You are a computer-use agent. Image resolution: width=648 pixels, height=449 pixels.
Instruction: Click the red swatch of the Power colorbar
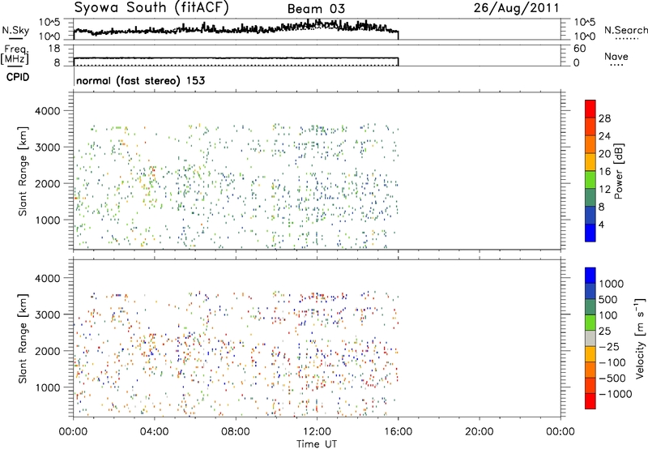pos(590,109)
